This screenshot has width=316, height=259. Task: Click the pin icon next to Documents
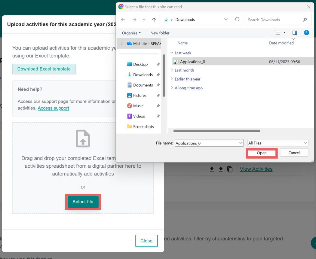(x=158, y=85)
